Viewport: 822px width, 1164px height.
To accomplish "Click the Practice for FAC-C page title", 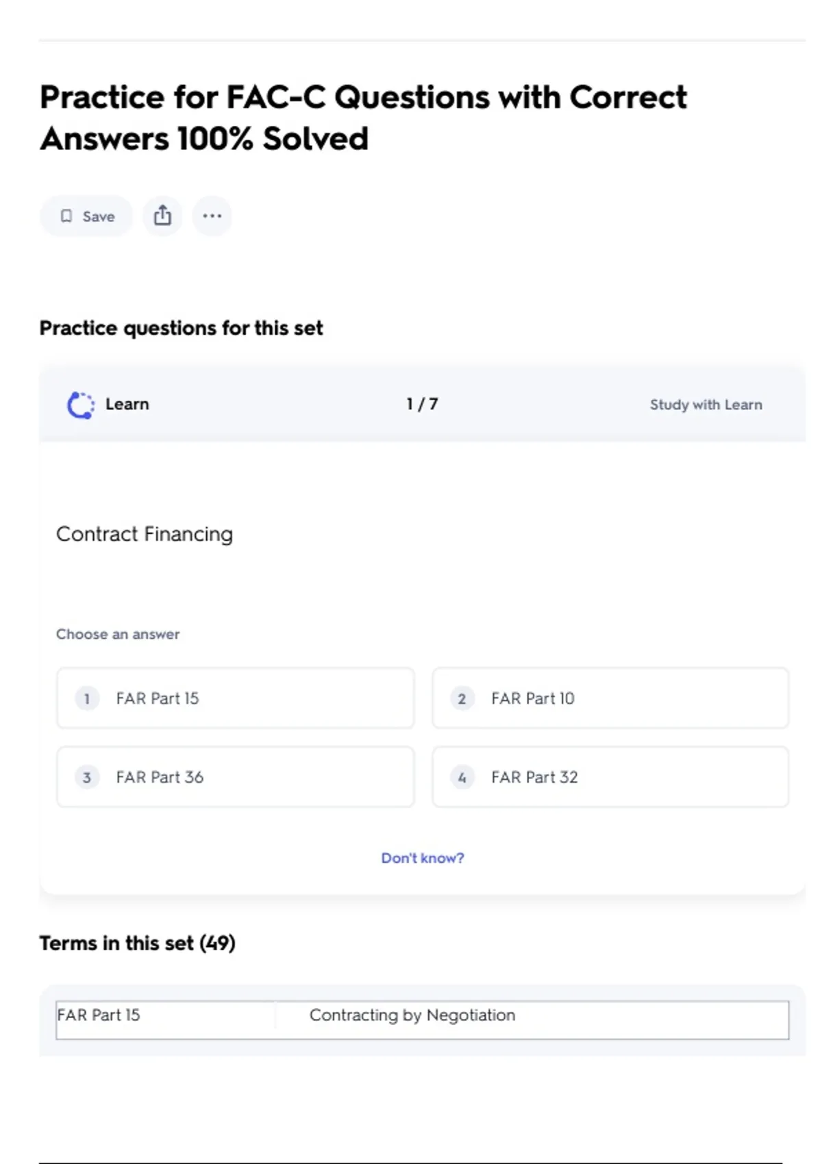I will pyautogui.click(x=363, y=97).
